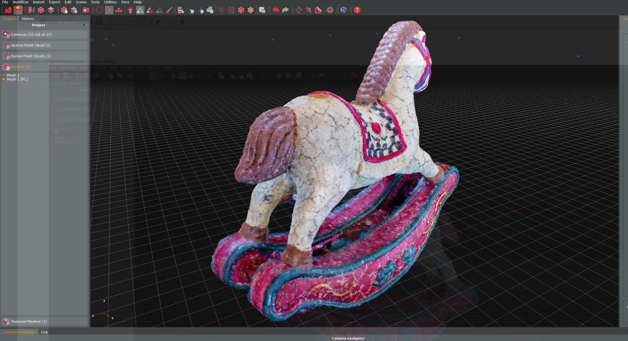The width and height of the screenshot is (628, 341).
Task: Click the undo arrow icon
Action: [x=276, y=10]
